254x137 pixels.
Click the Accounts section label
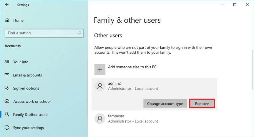tap(13, 46)
